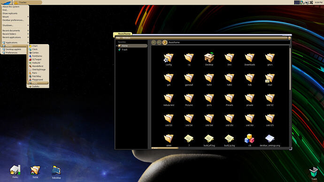Open the private folder
The width and height of the screenshot is (324, 182).
pos(250,99)
